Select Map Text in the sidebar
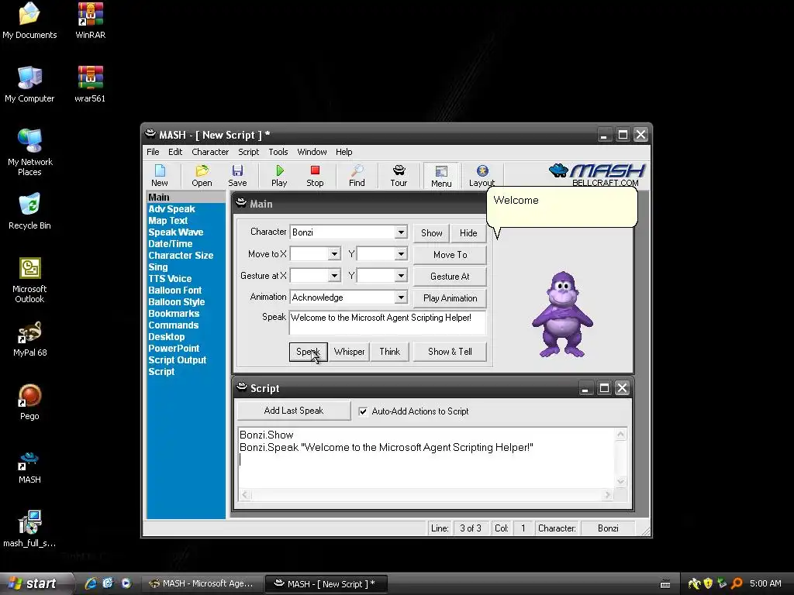This screenshot has width=794, height=595. (168, 221)
